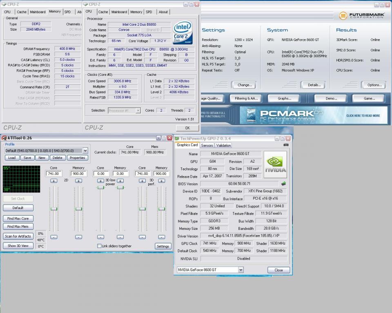Viewport: 392px width, 313px height.
Task: Click Scan for Artifacts button
Action: 18,236
